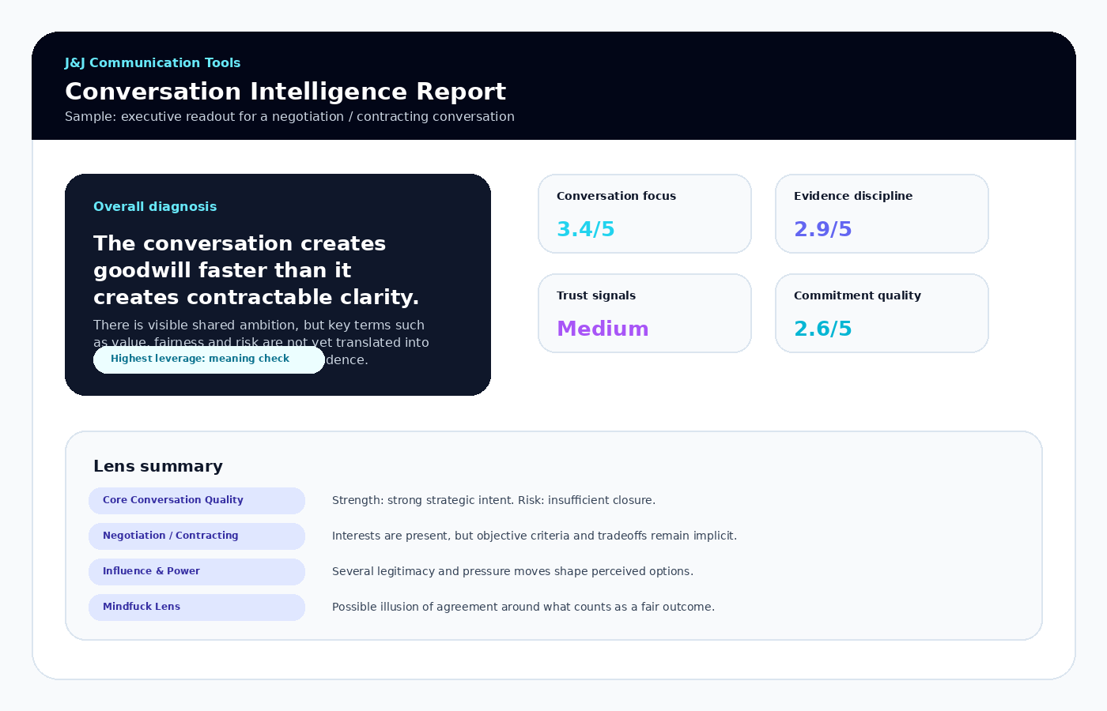Select the Conversation Intelligence Report title
This screenshot has width=1107, height=711.
click(x=285, y=92)
